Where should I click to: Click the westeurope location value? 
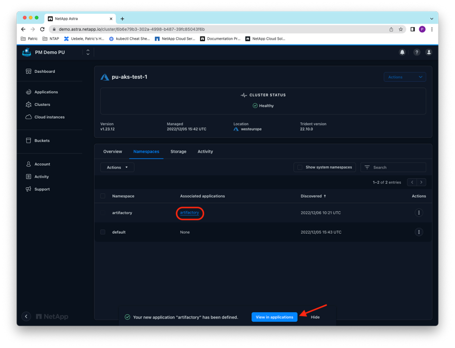point(251,129)
